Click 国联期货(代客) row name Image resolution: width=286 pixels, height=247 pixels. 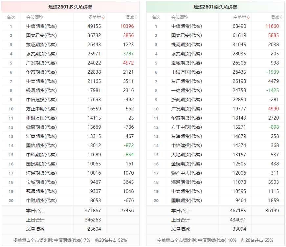pyautogui.click(x=187, y=200)
